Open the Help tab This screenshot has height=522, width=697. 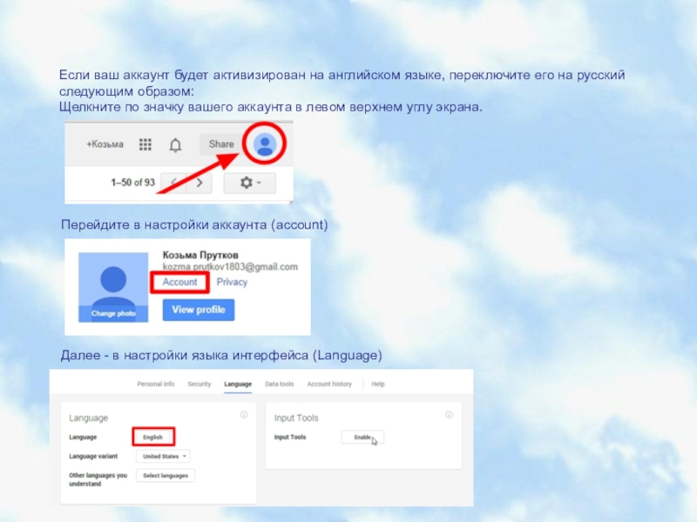pyautogui.click(x=378, y=384)
